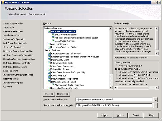The image size is (162, 121).
Task: Select Database Engine Configuration step
Action: 18,51
